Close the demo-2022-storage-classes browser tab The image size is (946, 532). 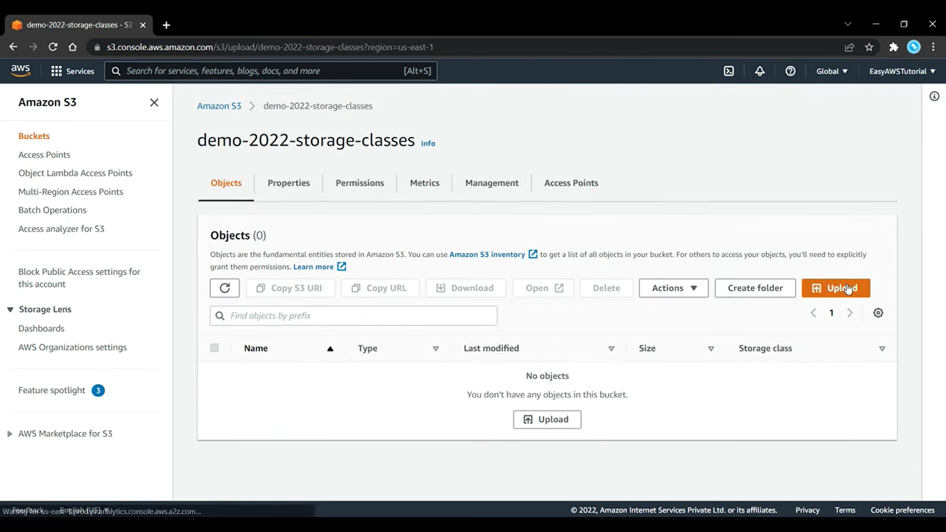[x=142, y=25]
